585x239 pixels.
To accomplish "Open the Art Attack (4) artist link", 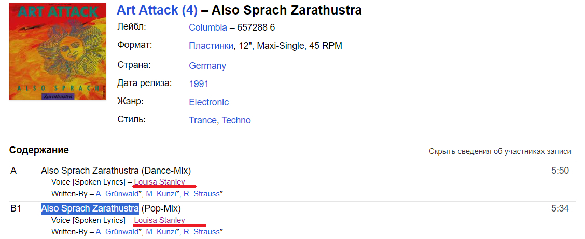I will (157, 10).
